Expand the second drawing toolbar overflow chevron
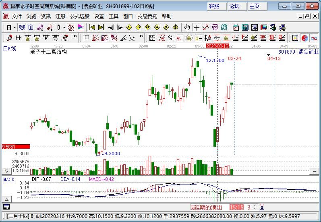This screenshot has width=321, height=222. point(141,36)
